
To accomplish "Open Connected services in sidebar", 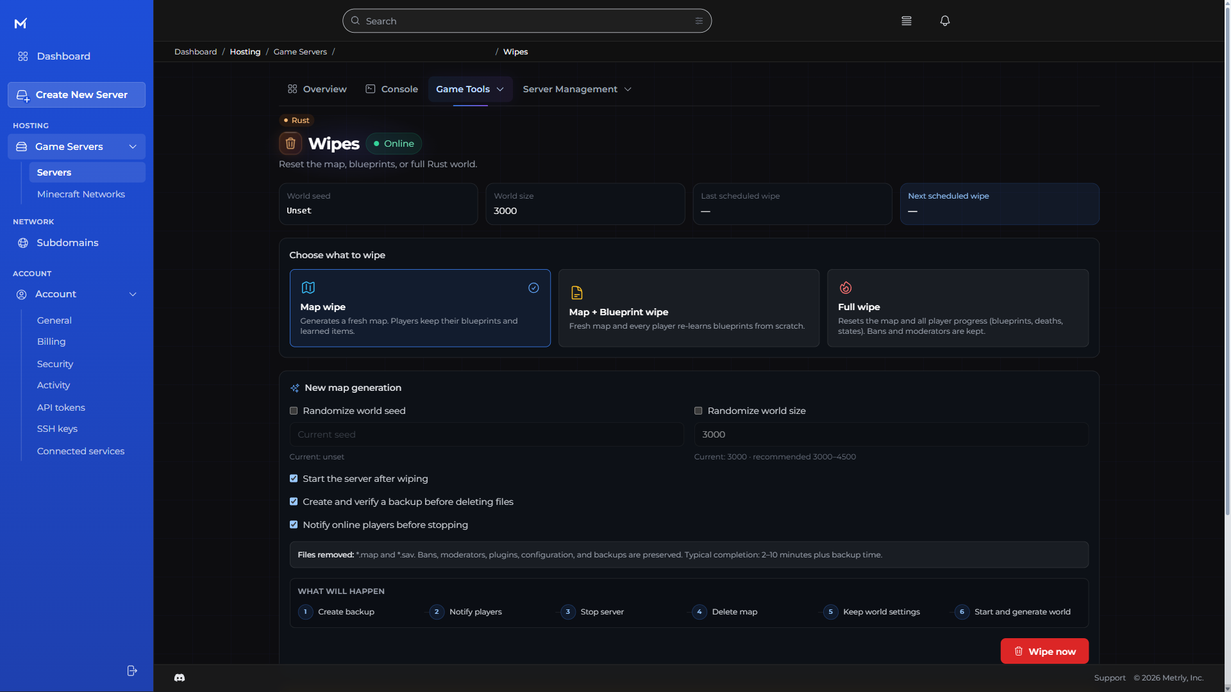I will tap(81, 451).
